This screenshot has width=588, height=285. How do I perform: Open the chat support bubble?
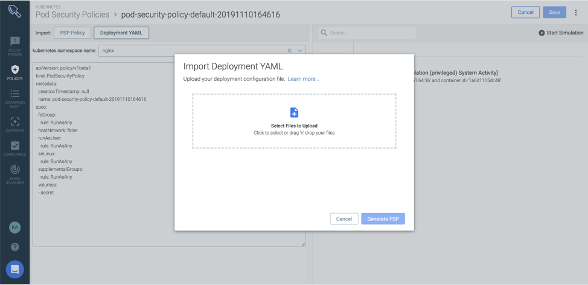(x=14, y=269)
